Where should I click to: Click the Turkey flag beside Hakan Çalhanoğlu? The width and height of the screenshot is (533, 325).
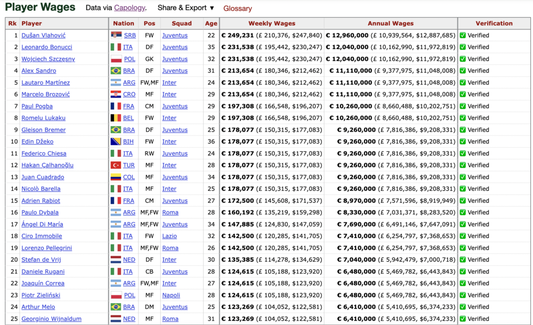coord(116,165)
